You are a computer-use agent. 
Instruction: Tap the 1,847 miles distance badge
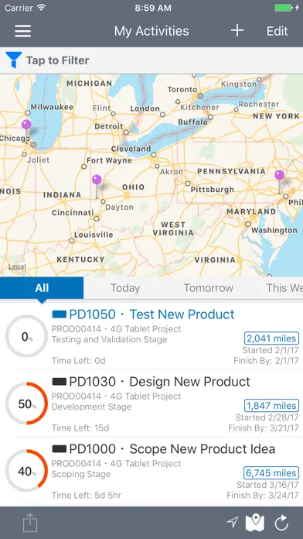[271, 406]
